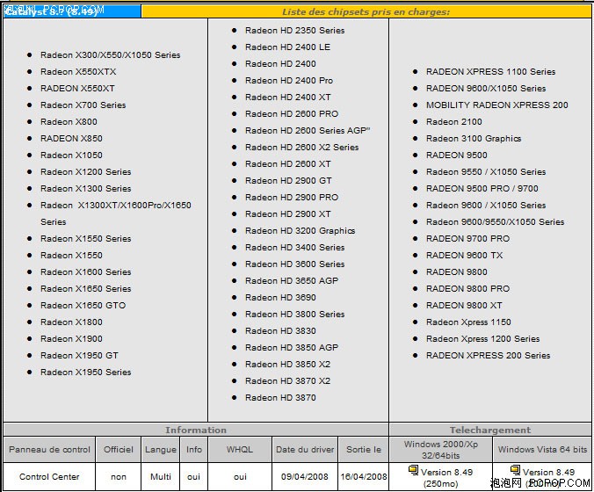Click Radeon 3100 Graphics entry
Image resolution: width=594 pixels, height=492 pixels.
[x=474, y=138]
